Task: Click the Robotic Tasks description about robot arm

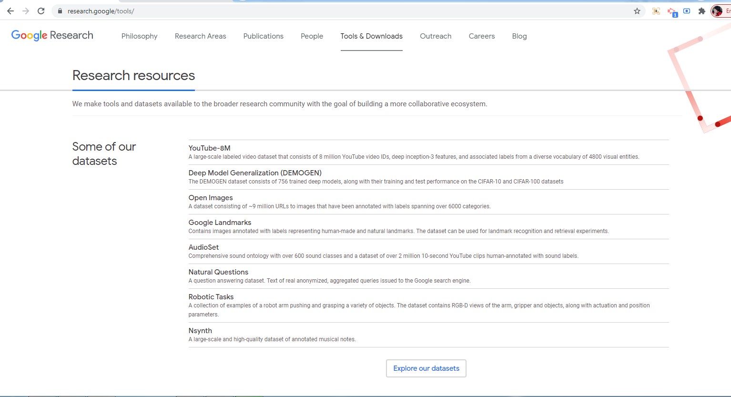Action: 419,310
